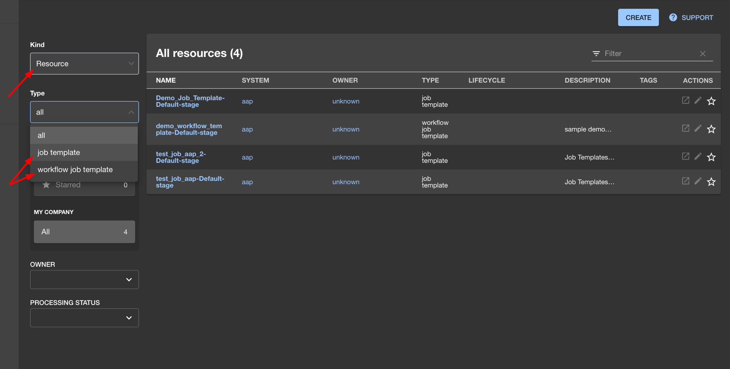This screenshot has width=730, height=369.
Task: Sort by the SYSTEM column header
Action: [255, 80]
